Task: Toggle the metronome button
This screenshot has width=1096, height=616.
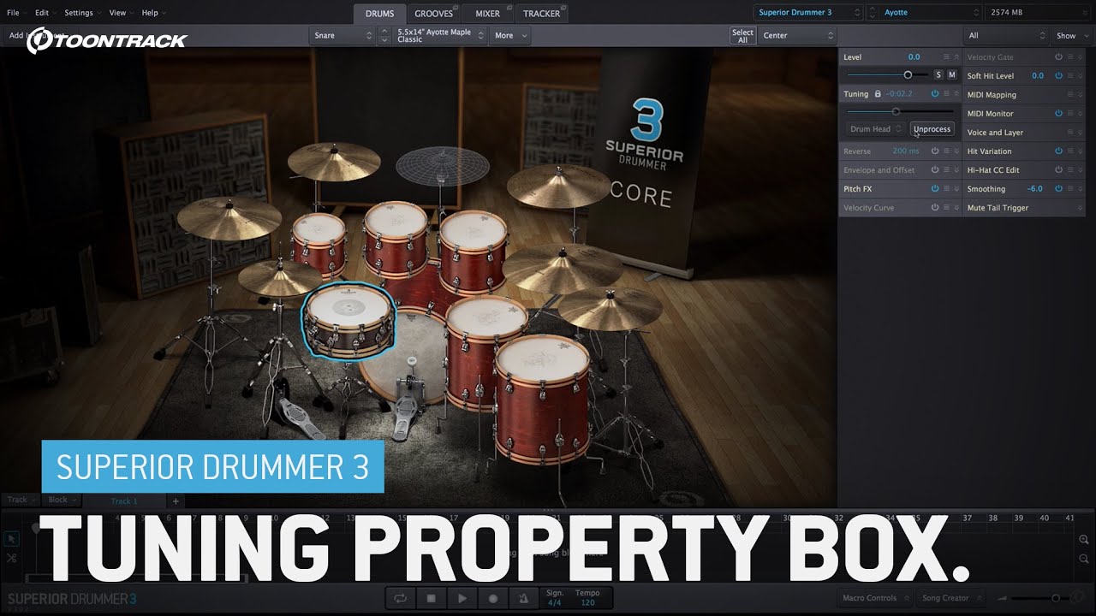Action: (524, 599)
